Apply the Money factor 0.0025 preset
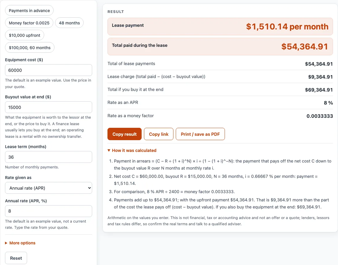Image resolution: width=338 pixels, height=265 pixels. [29, 23]
